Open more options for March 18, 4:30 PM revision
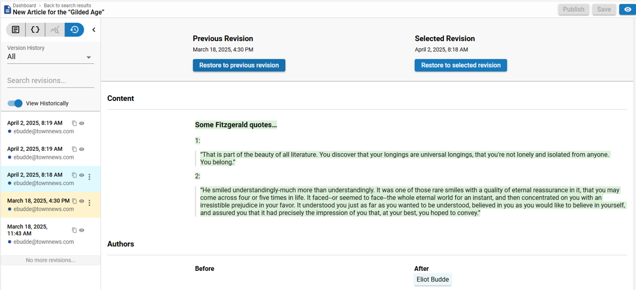The image size is (636, 290). (90, 202)
